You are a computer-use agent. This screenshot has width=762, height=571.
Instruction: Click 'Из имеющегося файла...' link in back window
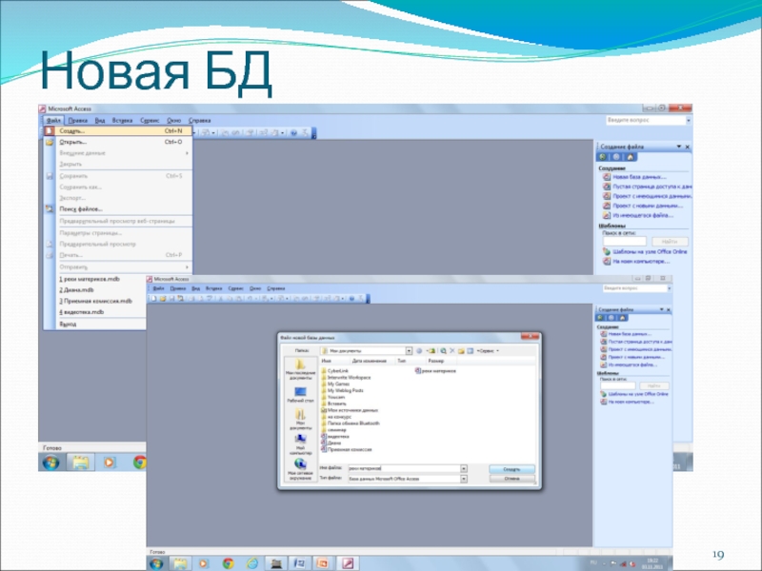[642, 215]
